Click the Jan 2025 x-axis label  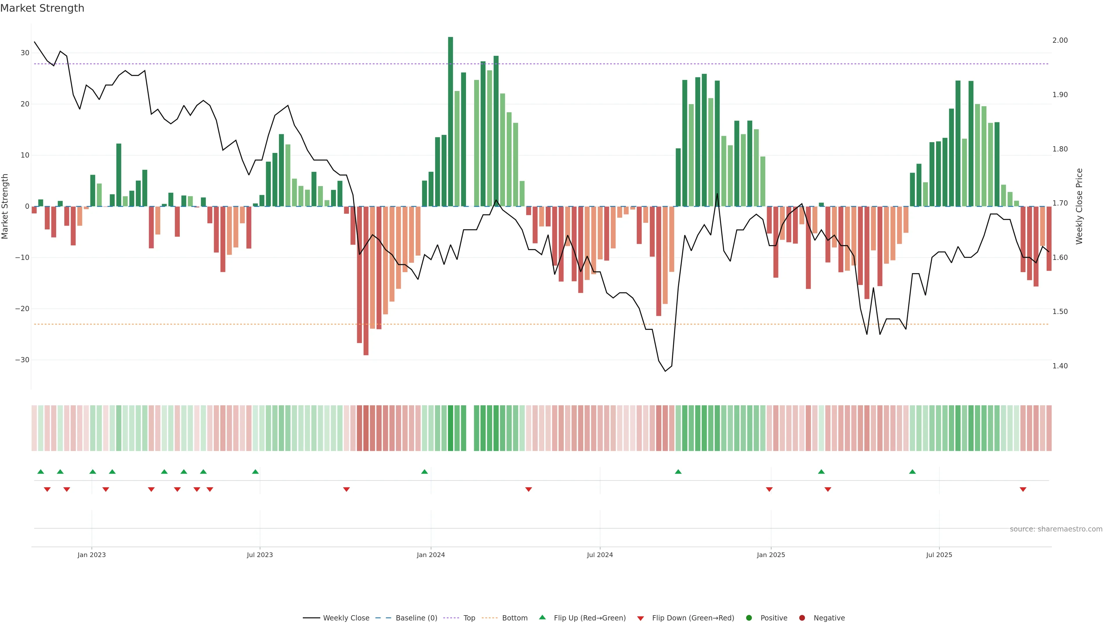pyautogui.click(x=771, y=555)
